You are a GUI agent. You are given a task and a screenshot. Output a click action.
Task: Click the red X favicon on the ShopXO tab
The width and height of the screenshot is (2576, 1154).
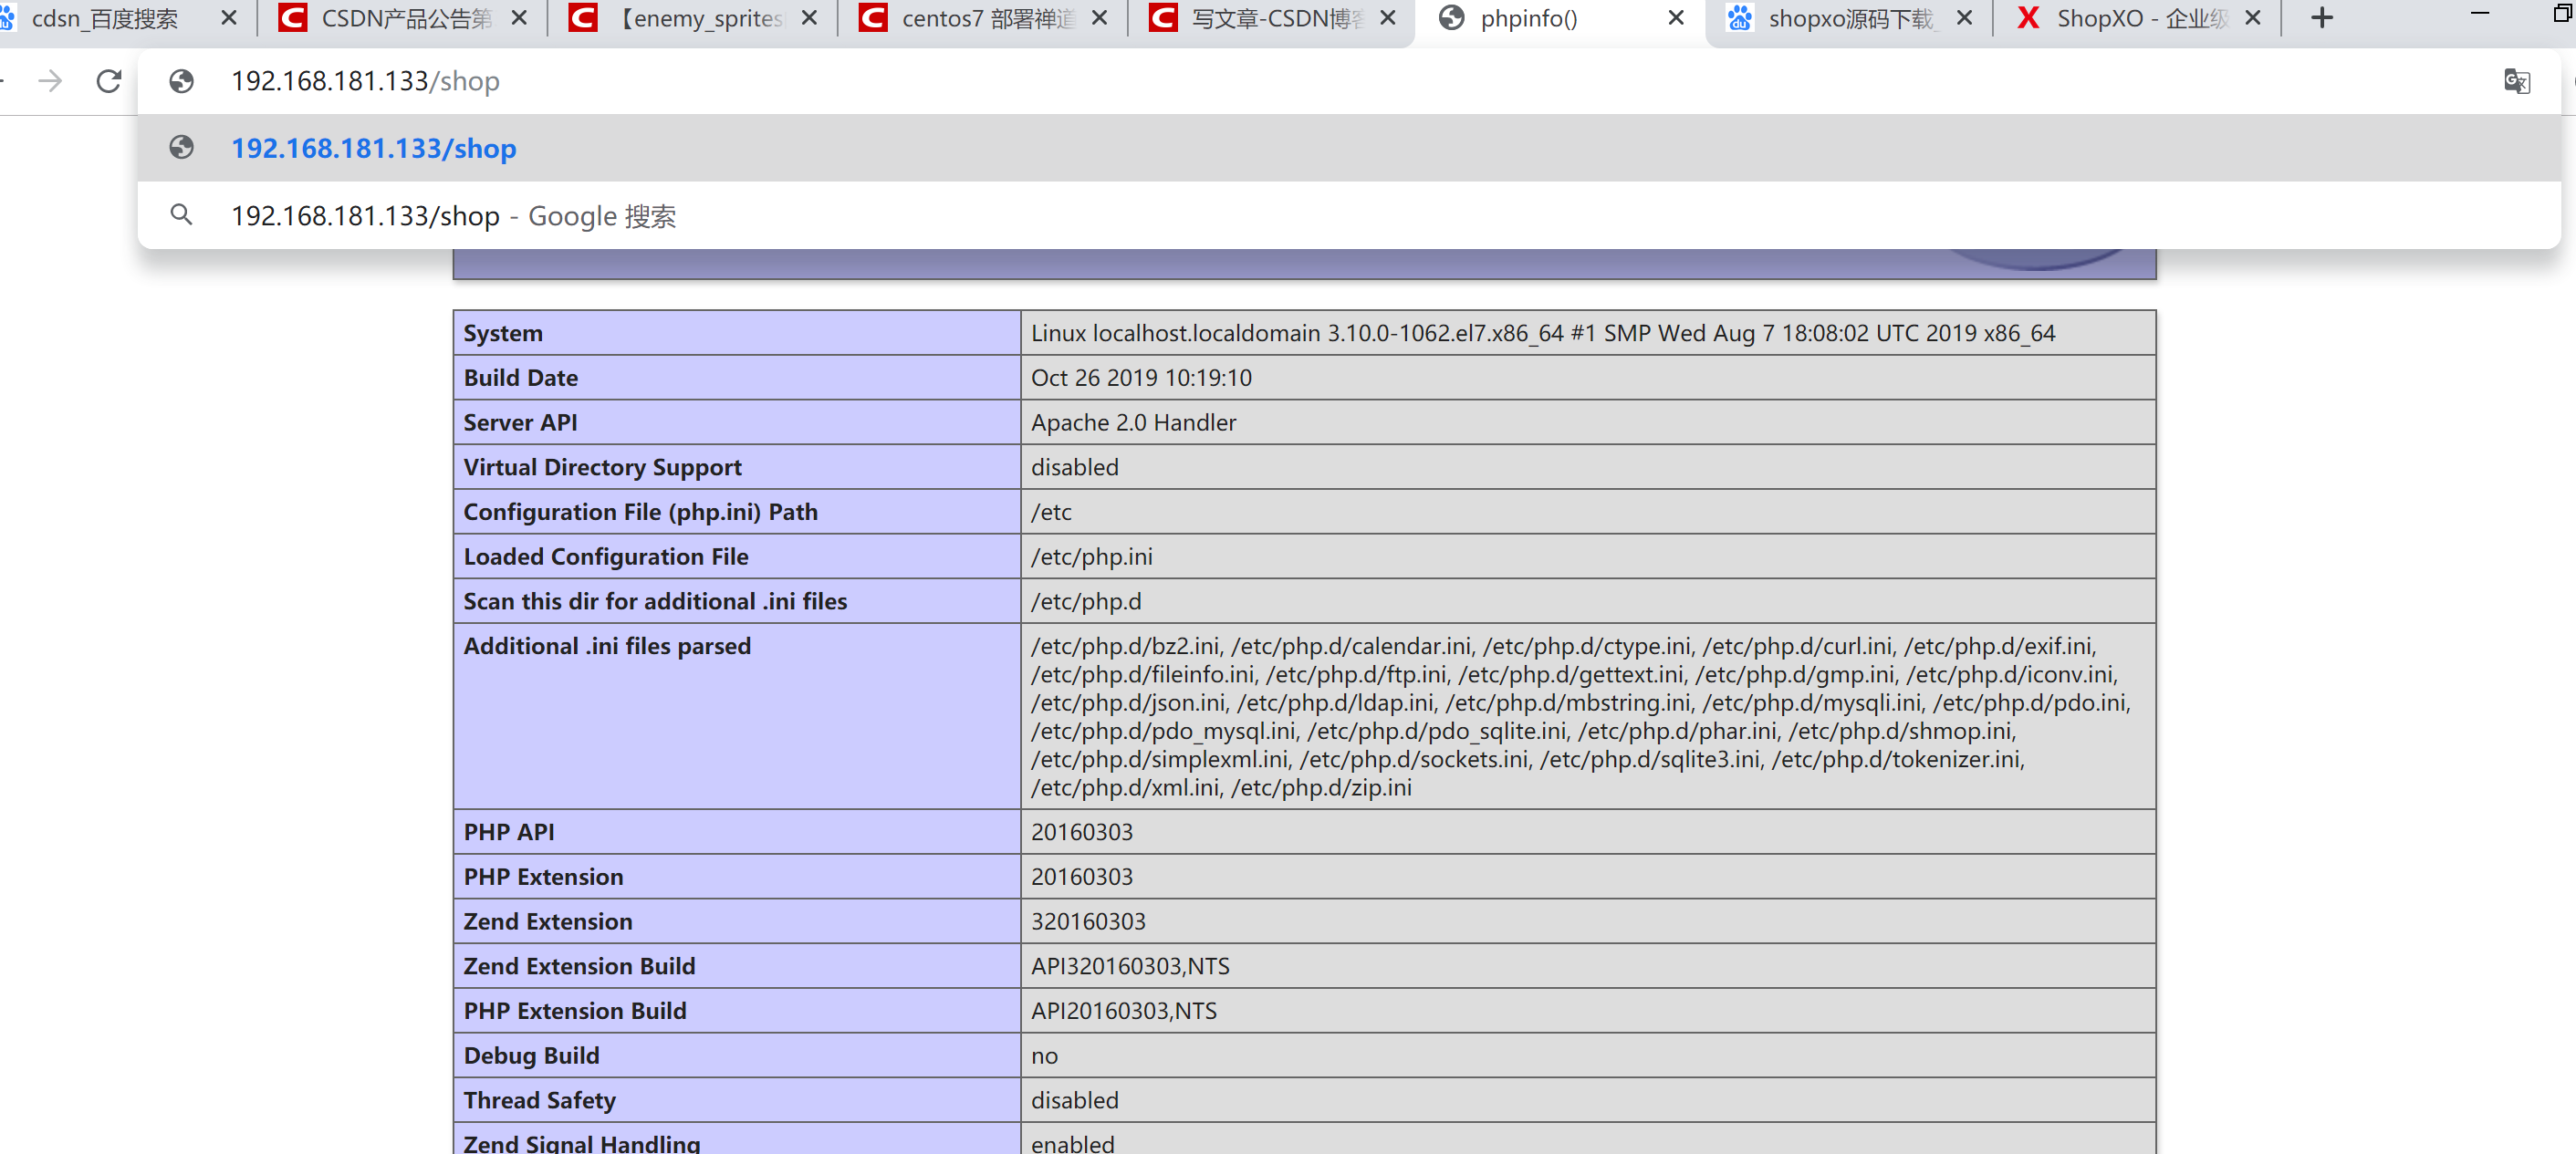tap(2028, 17)
